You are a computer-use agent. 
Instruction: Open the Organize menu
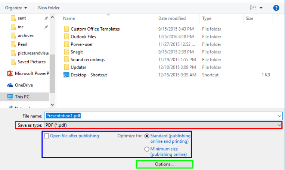click(16, 8)
